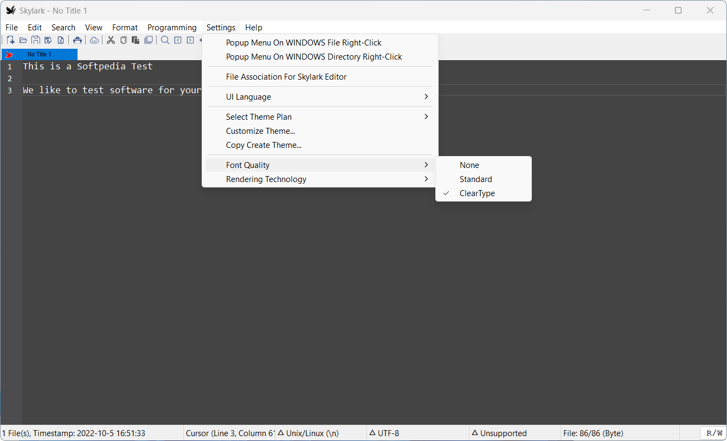Click line number 1 in the gutter
Screen dimensions: 727x441
click(x=10, y=67)
